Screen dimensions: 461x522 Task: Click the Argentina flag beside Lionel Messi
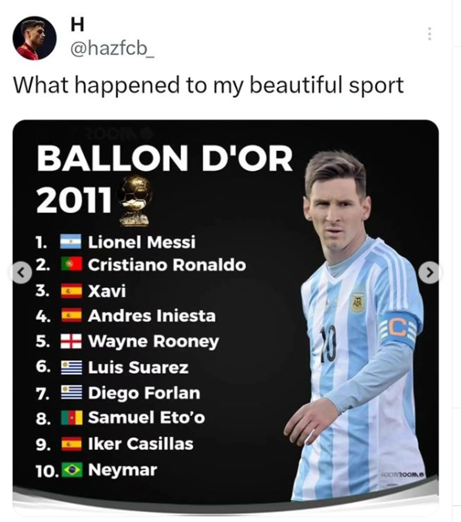coord(71,242)
